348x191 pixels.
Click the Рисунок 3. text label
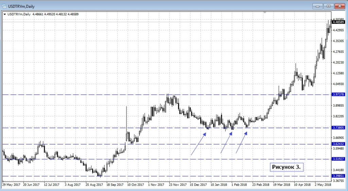[286, 167]
